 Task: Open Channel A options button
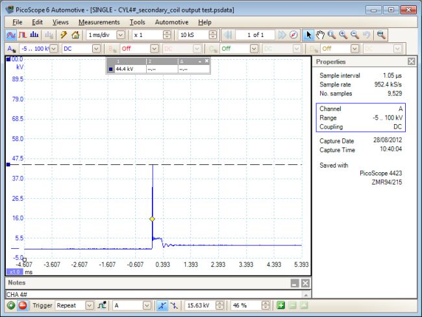[11, 49]
